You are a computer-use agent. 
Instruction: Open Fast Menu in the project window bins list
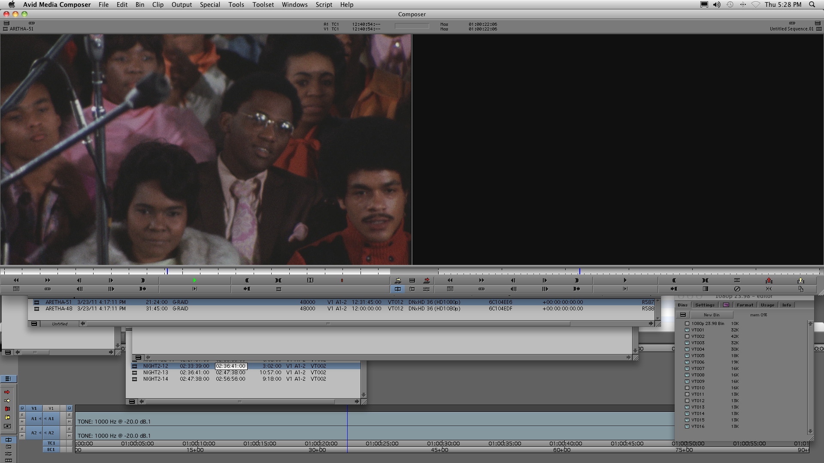tap(683, 315)
